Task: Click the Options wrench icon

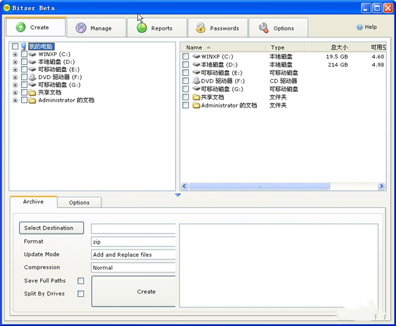Action: [263, 28]
